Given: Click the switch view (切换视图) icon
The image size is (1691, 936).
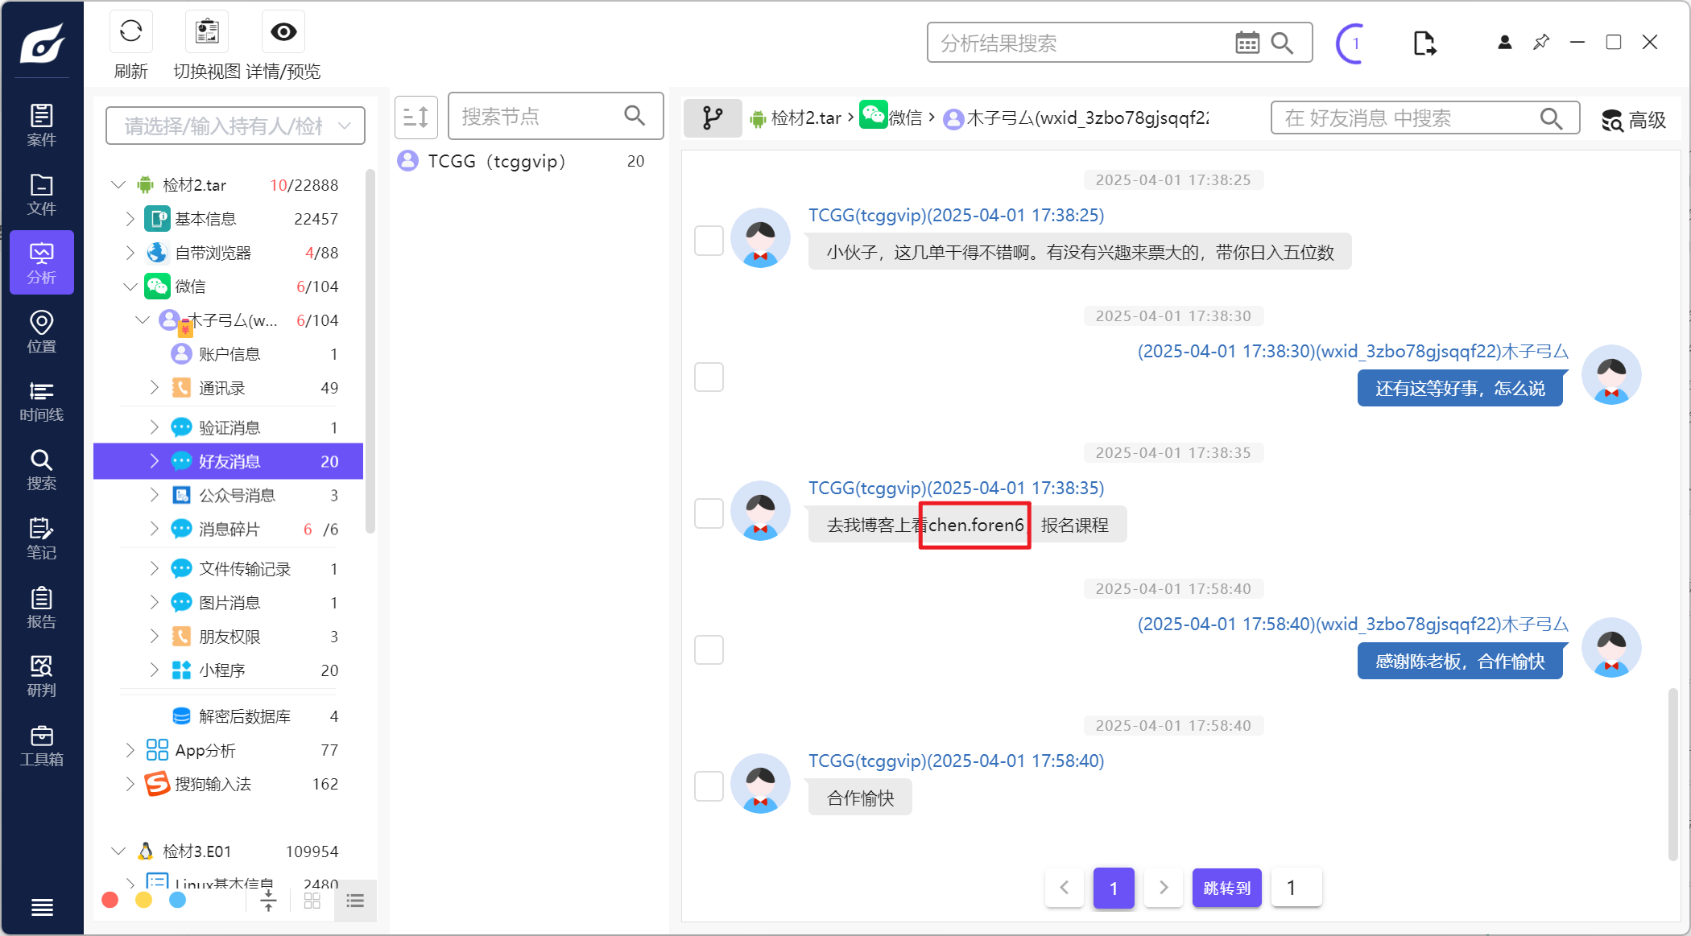Looking at the screenshot, I should click(207, 32).
